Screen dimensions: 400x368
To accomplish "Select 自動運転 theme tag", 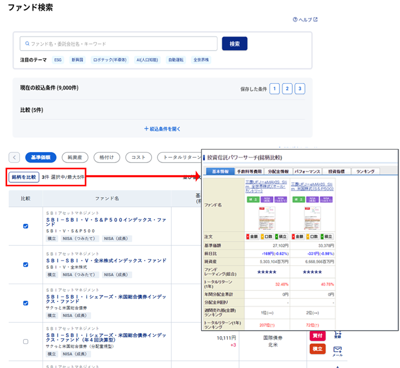I will [x=176, y=60].
